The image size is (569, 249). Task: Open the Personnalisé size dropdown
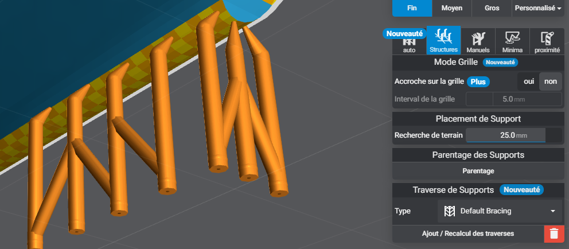(538, 8)
